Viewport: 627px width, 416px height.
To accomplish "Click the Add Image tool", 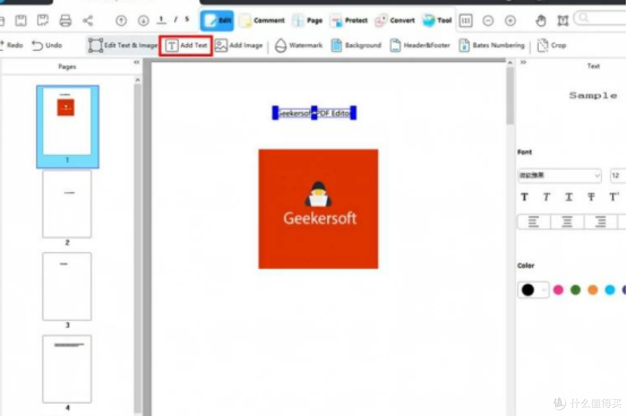I will (239, 45).
